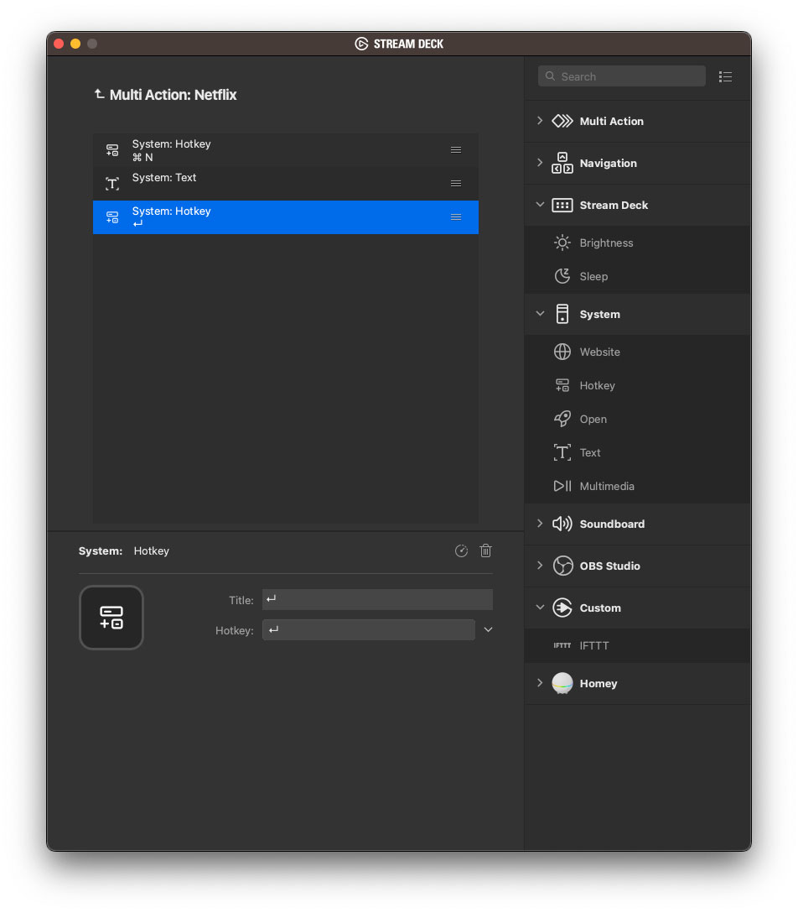This screenshot has height=913, width=798.
Task: Click the OBS Studio logo icon
Action: (x=562, y=566)
